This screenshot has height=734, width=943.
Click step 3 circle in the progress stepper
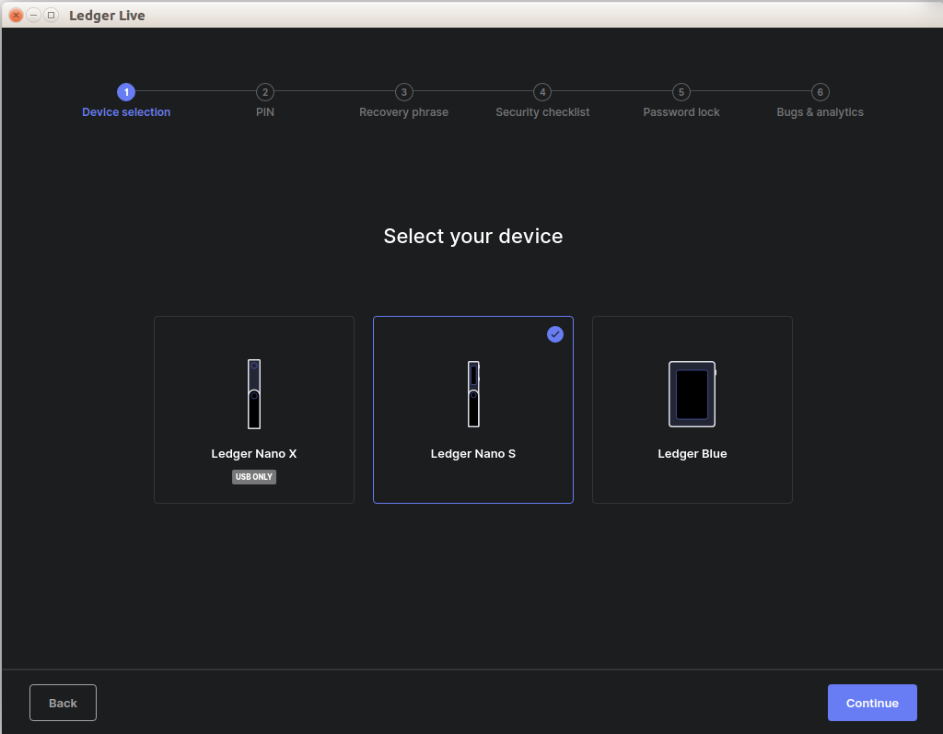[x=404, y=92]
